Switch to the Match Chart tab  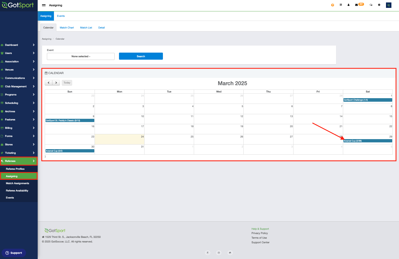tap(67, 28)
